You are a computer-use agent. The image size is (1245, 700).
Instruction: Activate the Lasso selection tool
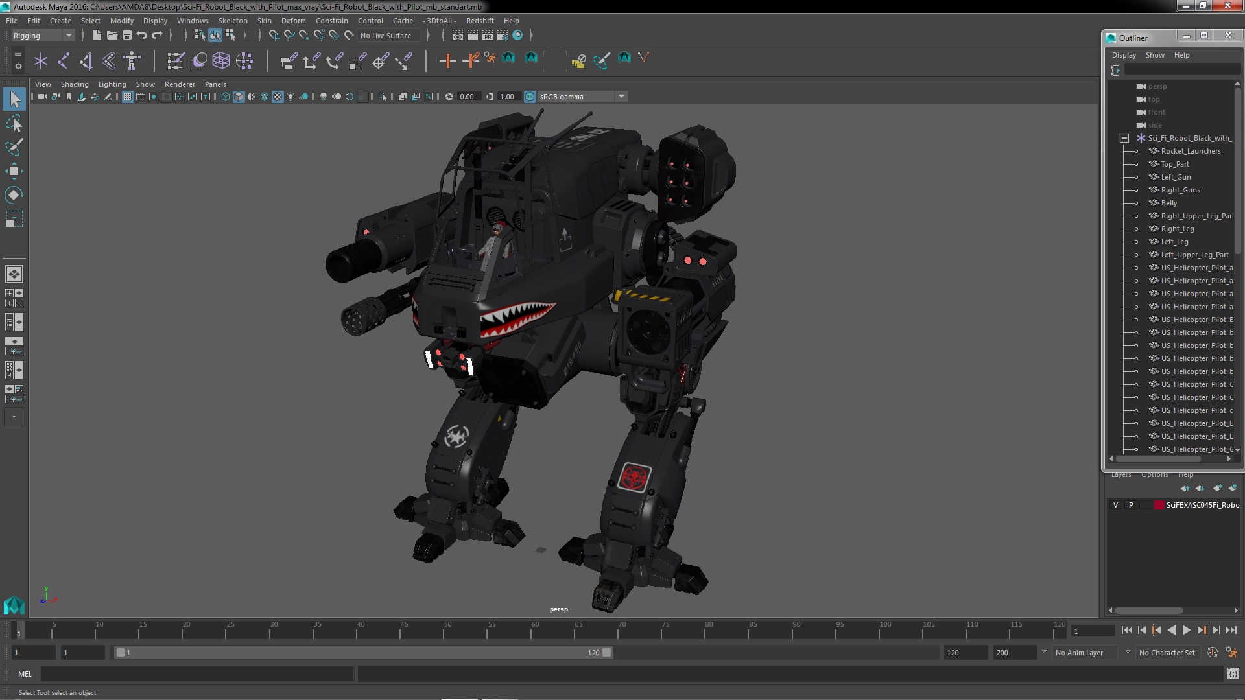pos(14,123)
